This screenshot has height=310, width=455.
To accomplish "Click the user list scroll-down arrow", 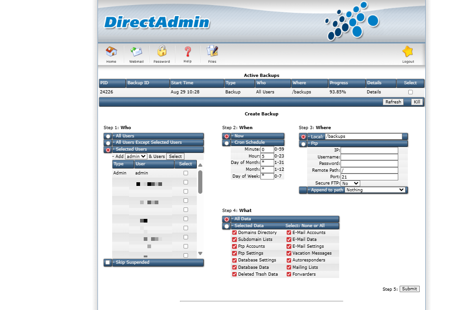I will tap(200, 253).
